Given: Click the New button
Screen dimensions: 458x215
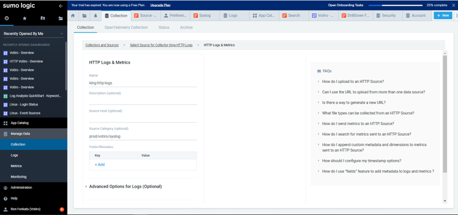Looking at the screenshot, I should (443, 16).
